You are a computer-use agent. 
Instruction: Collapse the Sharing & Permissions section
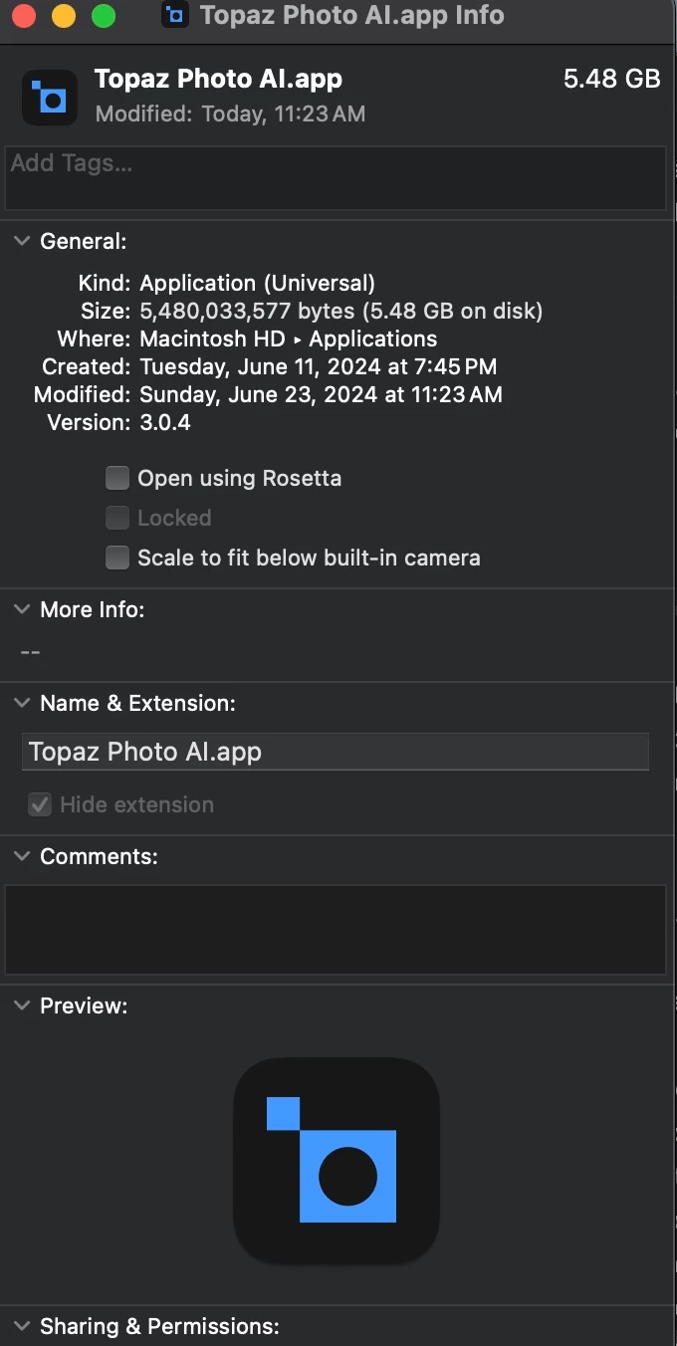[x=21, y=1326]
